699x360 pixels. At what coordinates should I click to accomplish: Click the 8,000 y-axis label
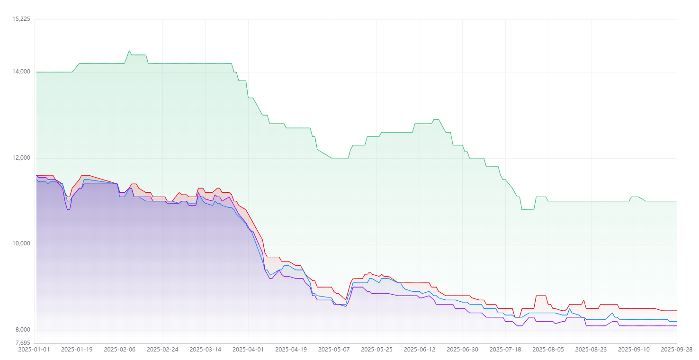[x=23, y=330]
